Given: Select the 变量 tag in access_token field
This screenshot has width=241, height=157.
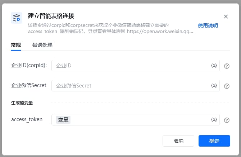Looking at the screenshot, I should tap(63, 120).
